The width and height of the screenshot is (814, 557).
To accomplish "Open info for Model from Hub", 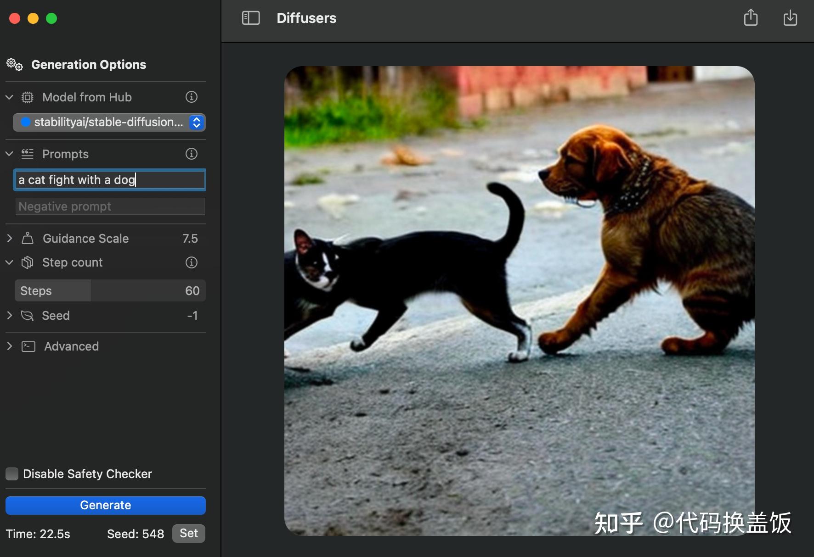I will [191, 97].
